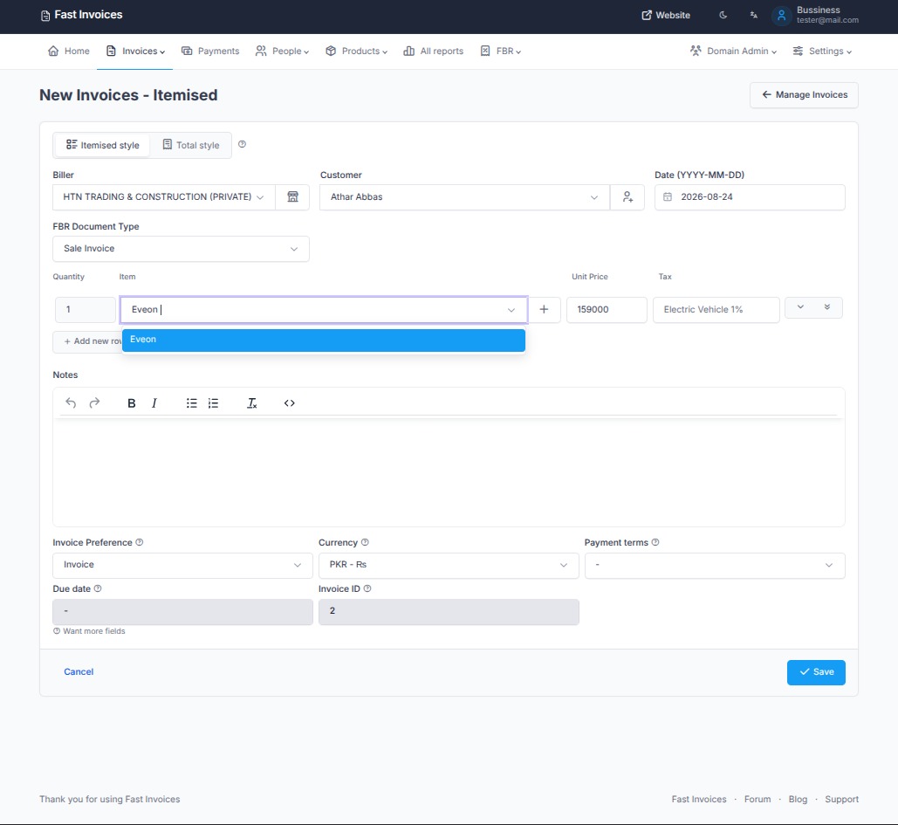Screen dimensions: 898x825
Task: Click the single chevron down row icon
Action: click(800, 307)
